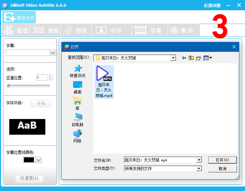Open the 字幕 subtitle tab
Image resolution: width=245 pixels, height=191 pixels.
[150, 30]
